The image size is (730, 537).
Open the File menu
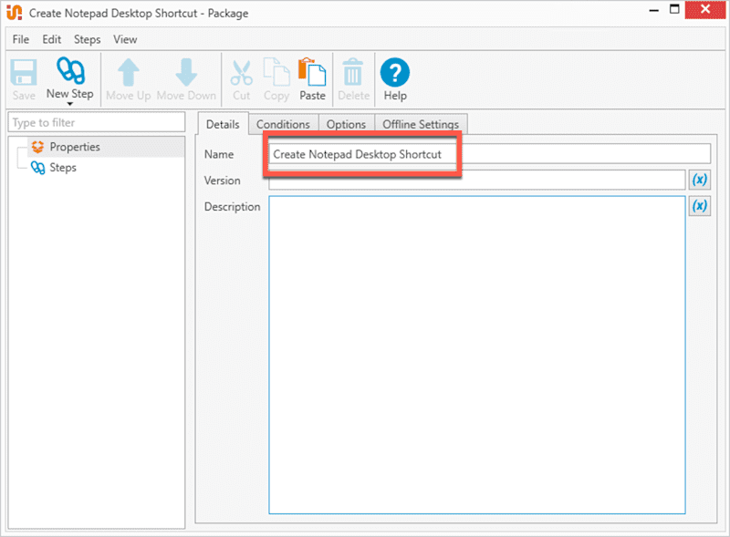coord(20,39)
